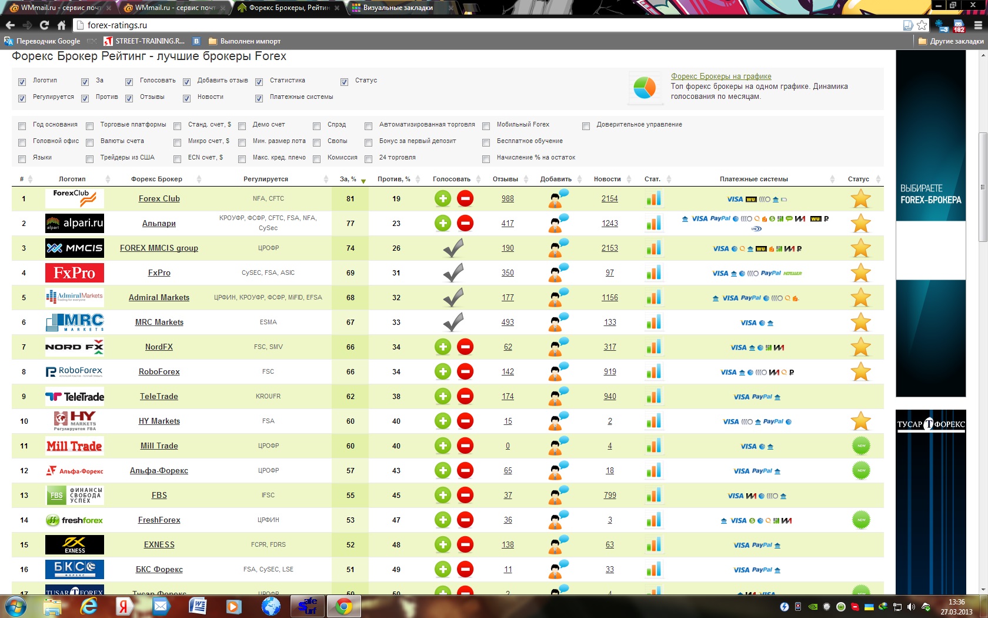Toggle the Статистика column checkbox

(x=259, y=82)
